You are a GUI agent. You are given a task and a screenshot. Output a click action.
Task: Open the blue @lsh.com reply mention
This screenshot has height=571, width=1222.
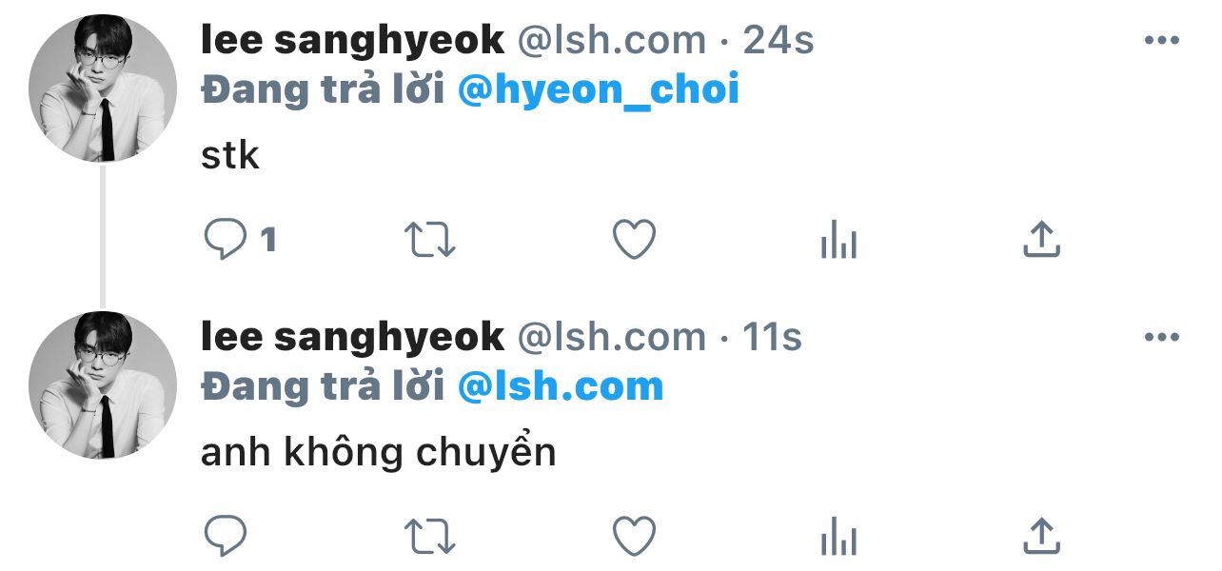[561, 386]
